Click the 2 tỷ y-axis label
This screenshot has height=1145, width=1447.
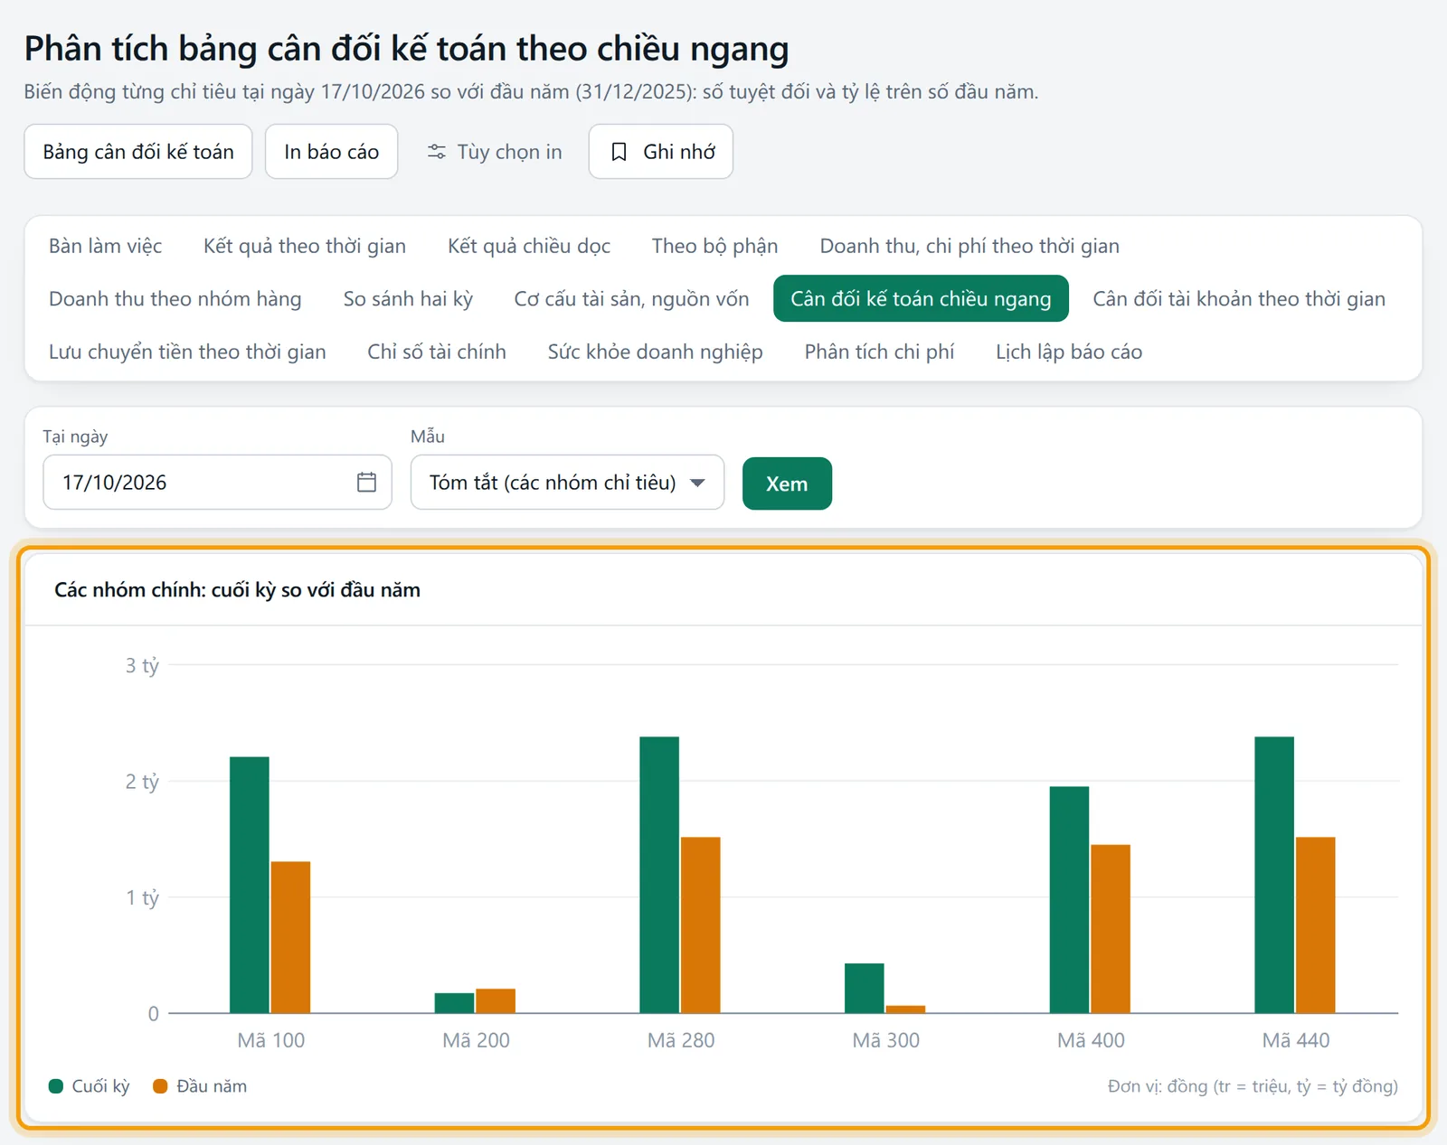(x=142, y=782)
